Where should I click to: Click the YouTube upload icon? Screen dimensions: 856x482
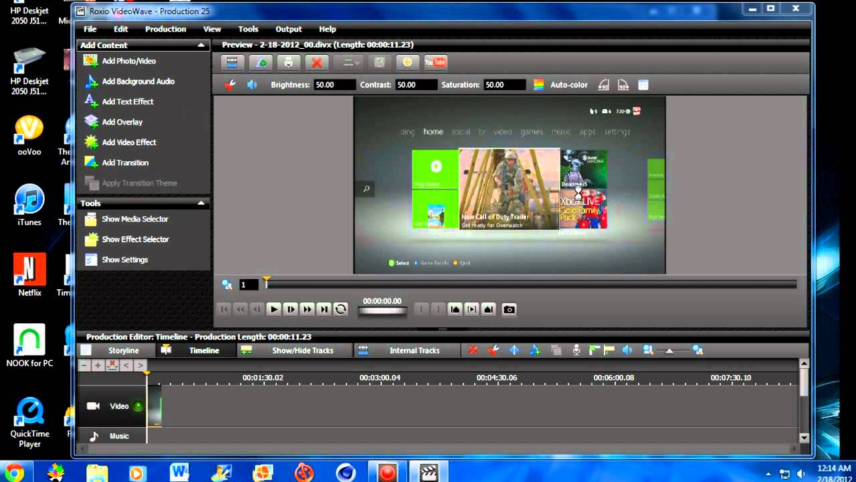pyautogui.click(x=435, y=62)
